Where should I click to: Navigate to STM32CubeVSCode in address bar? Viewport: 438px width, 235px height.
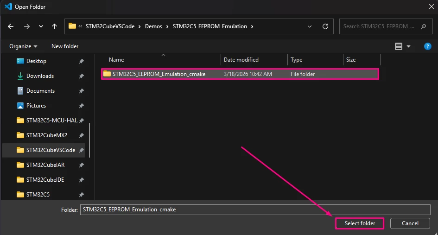[110, 26]
